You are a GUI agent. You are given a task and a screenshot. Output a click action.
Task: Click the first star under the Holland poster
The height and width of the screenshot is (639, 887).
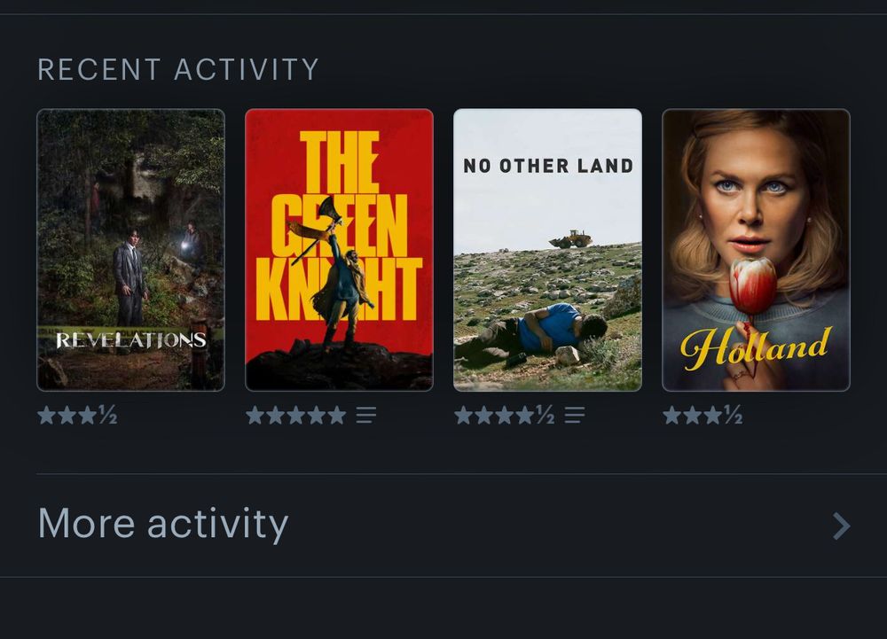point(672,416)
